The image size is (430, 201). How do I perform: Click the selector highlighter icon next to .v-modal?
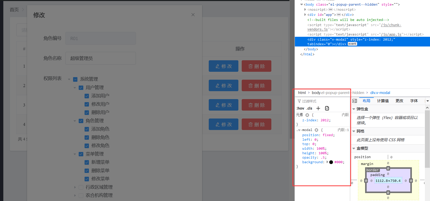pos(316,130)
